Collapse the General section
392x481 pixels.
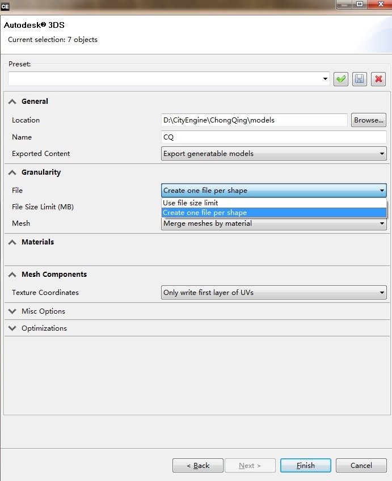12,102
